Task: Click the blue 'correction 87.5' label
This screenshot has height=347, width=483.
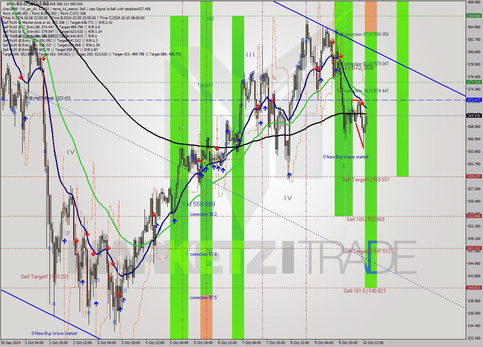Action: (x=203, y=298)
